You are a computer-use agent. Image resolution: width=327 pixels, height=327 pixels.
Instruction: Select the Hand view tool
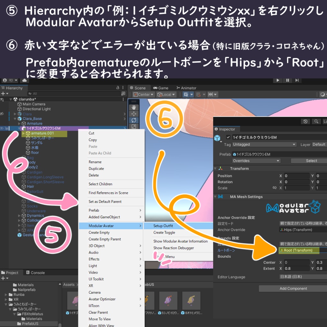coord(134,107)
